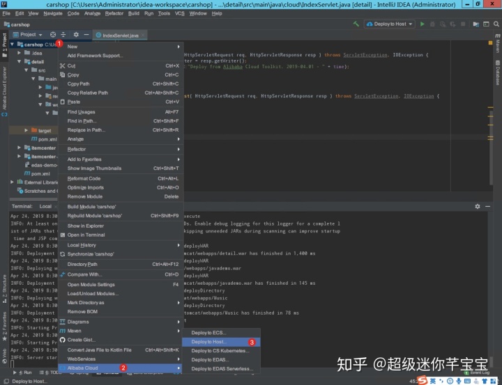Expand the target folder in tree
The width and height of the screenshot is (502, 385).
point(26,130)
